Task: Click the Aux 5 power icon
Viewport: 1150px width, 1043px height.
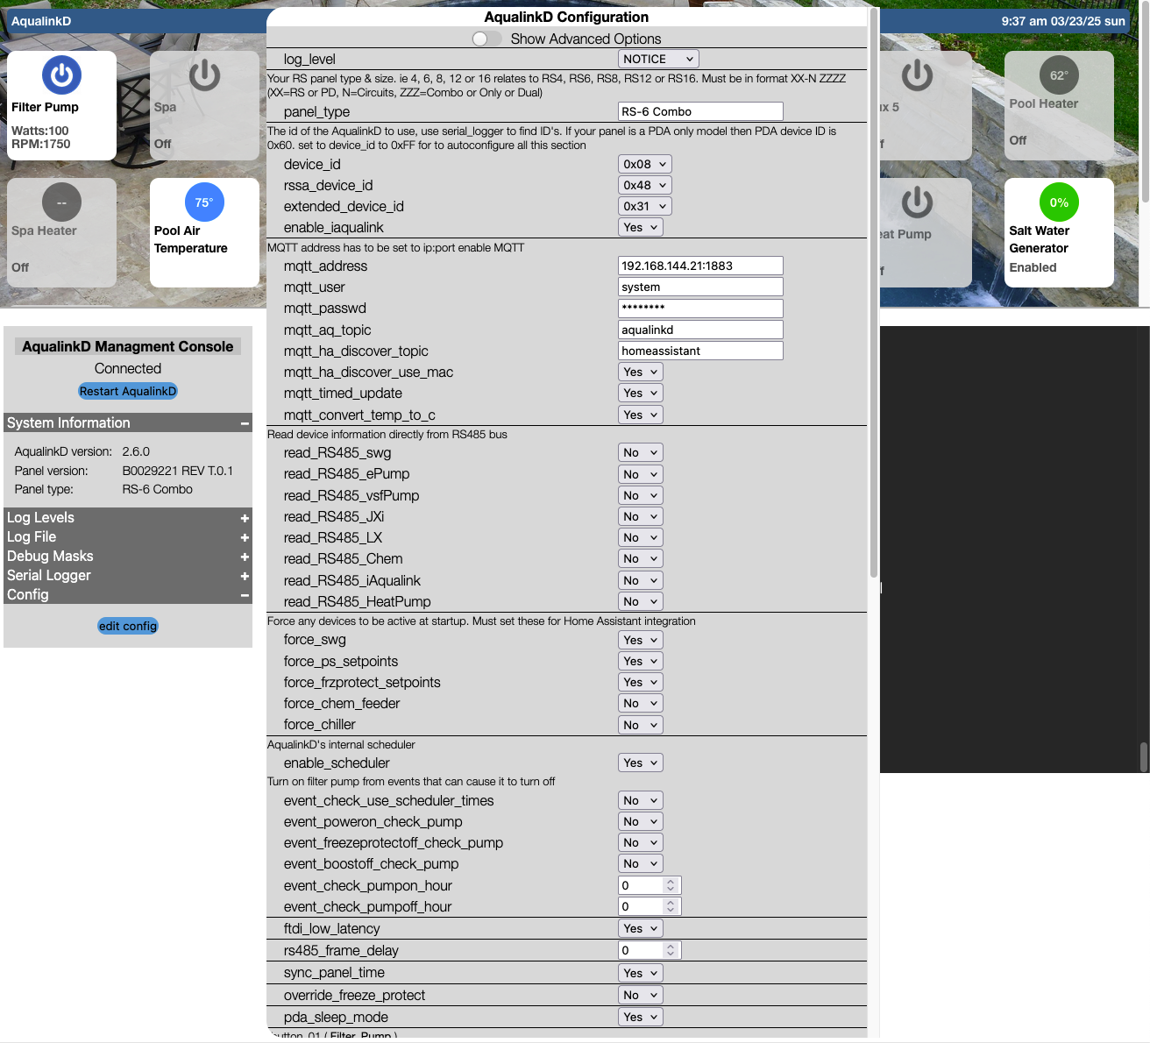Action: pos(917,75)
